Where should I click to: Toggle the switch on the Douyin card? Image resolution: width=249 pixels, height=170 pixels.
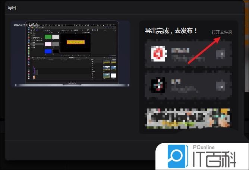(221, 86)
